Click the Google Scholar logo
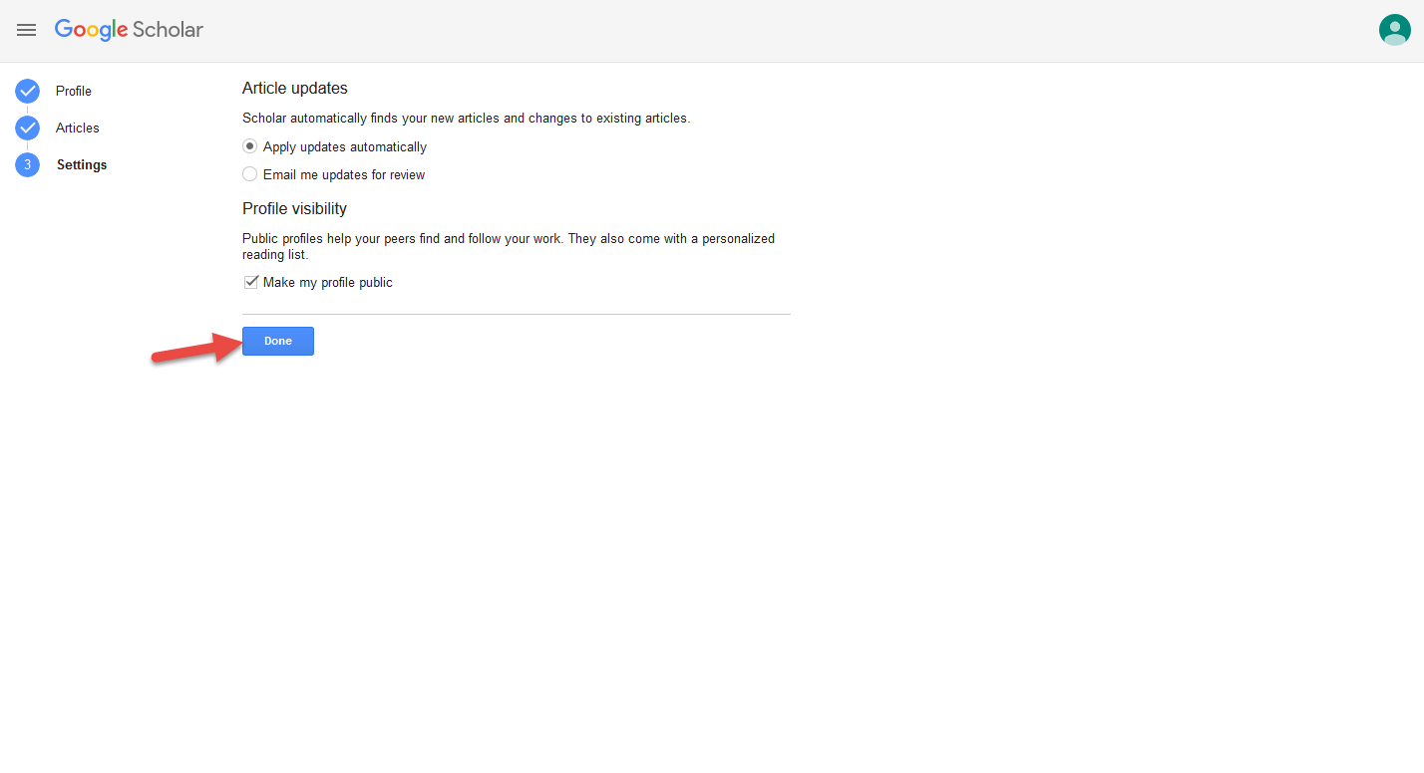 pos(129,30)
